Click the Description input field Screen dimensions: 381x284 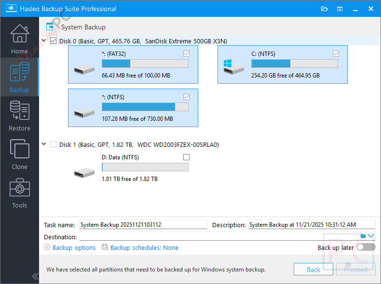coord(312,225)
